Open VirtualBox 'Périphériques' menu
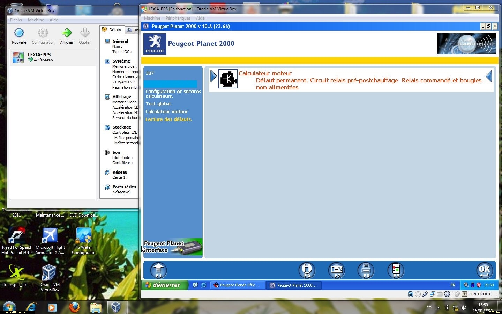The height and width of the screenshot is (314, 502). pos(178,18)
